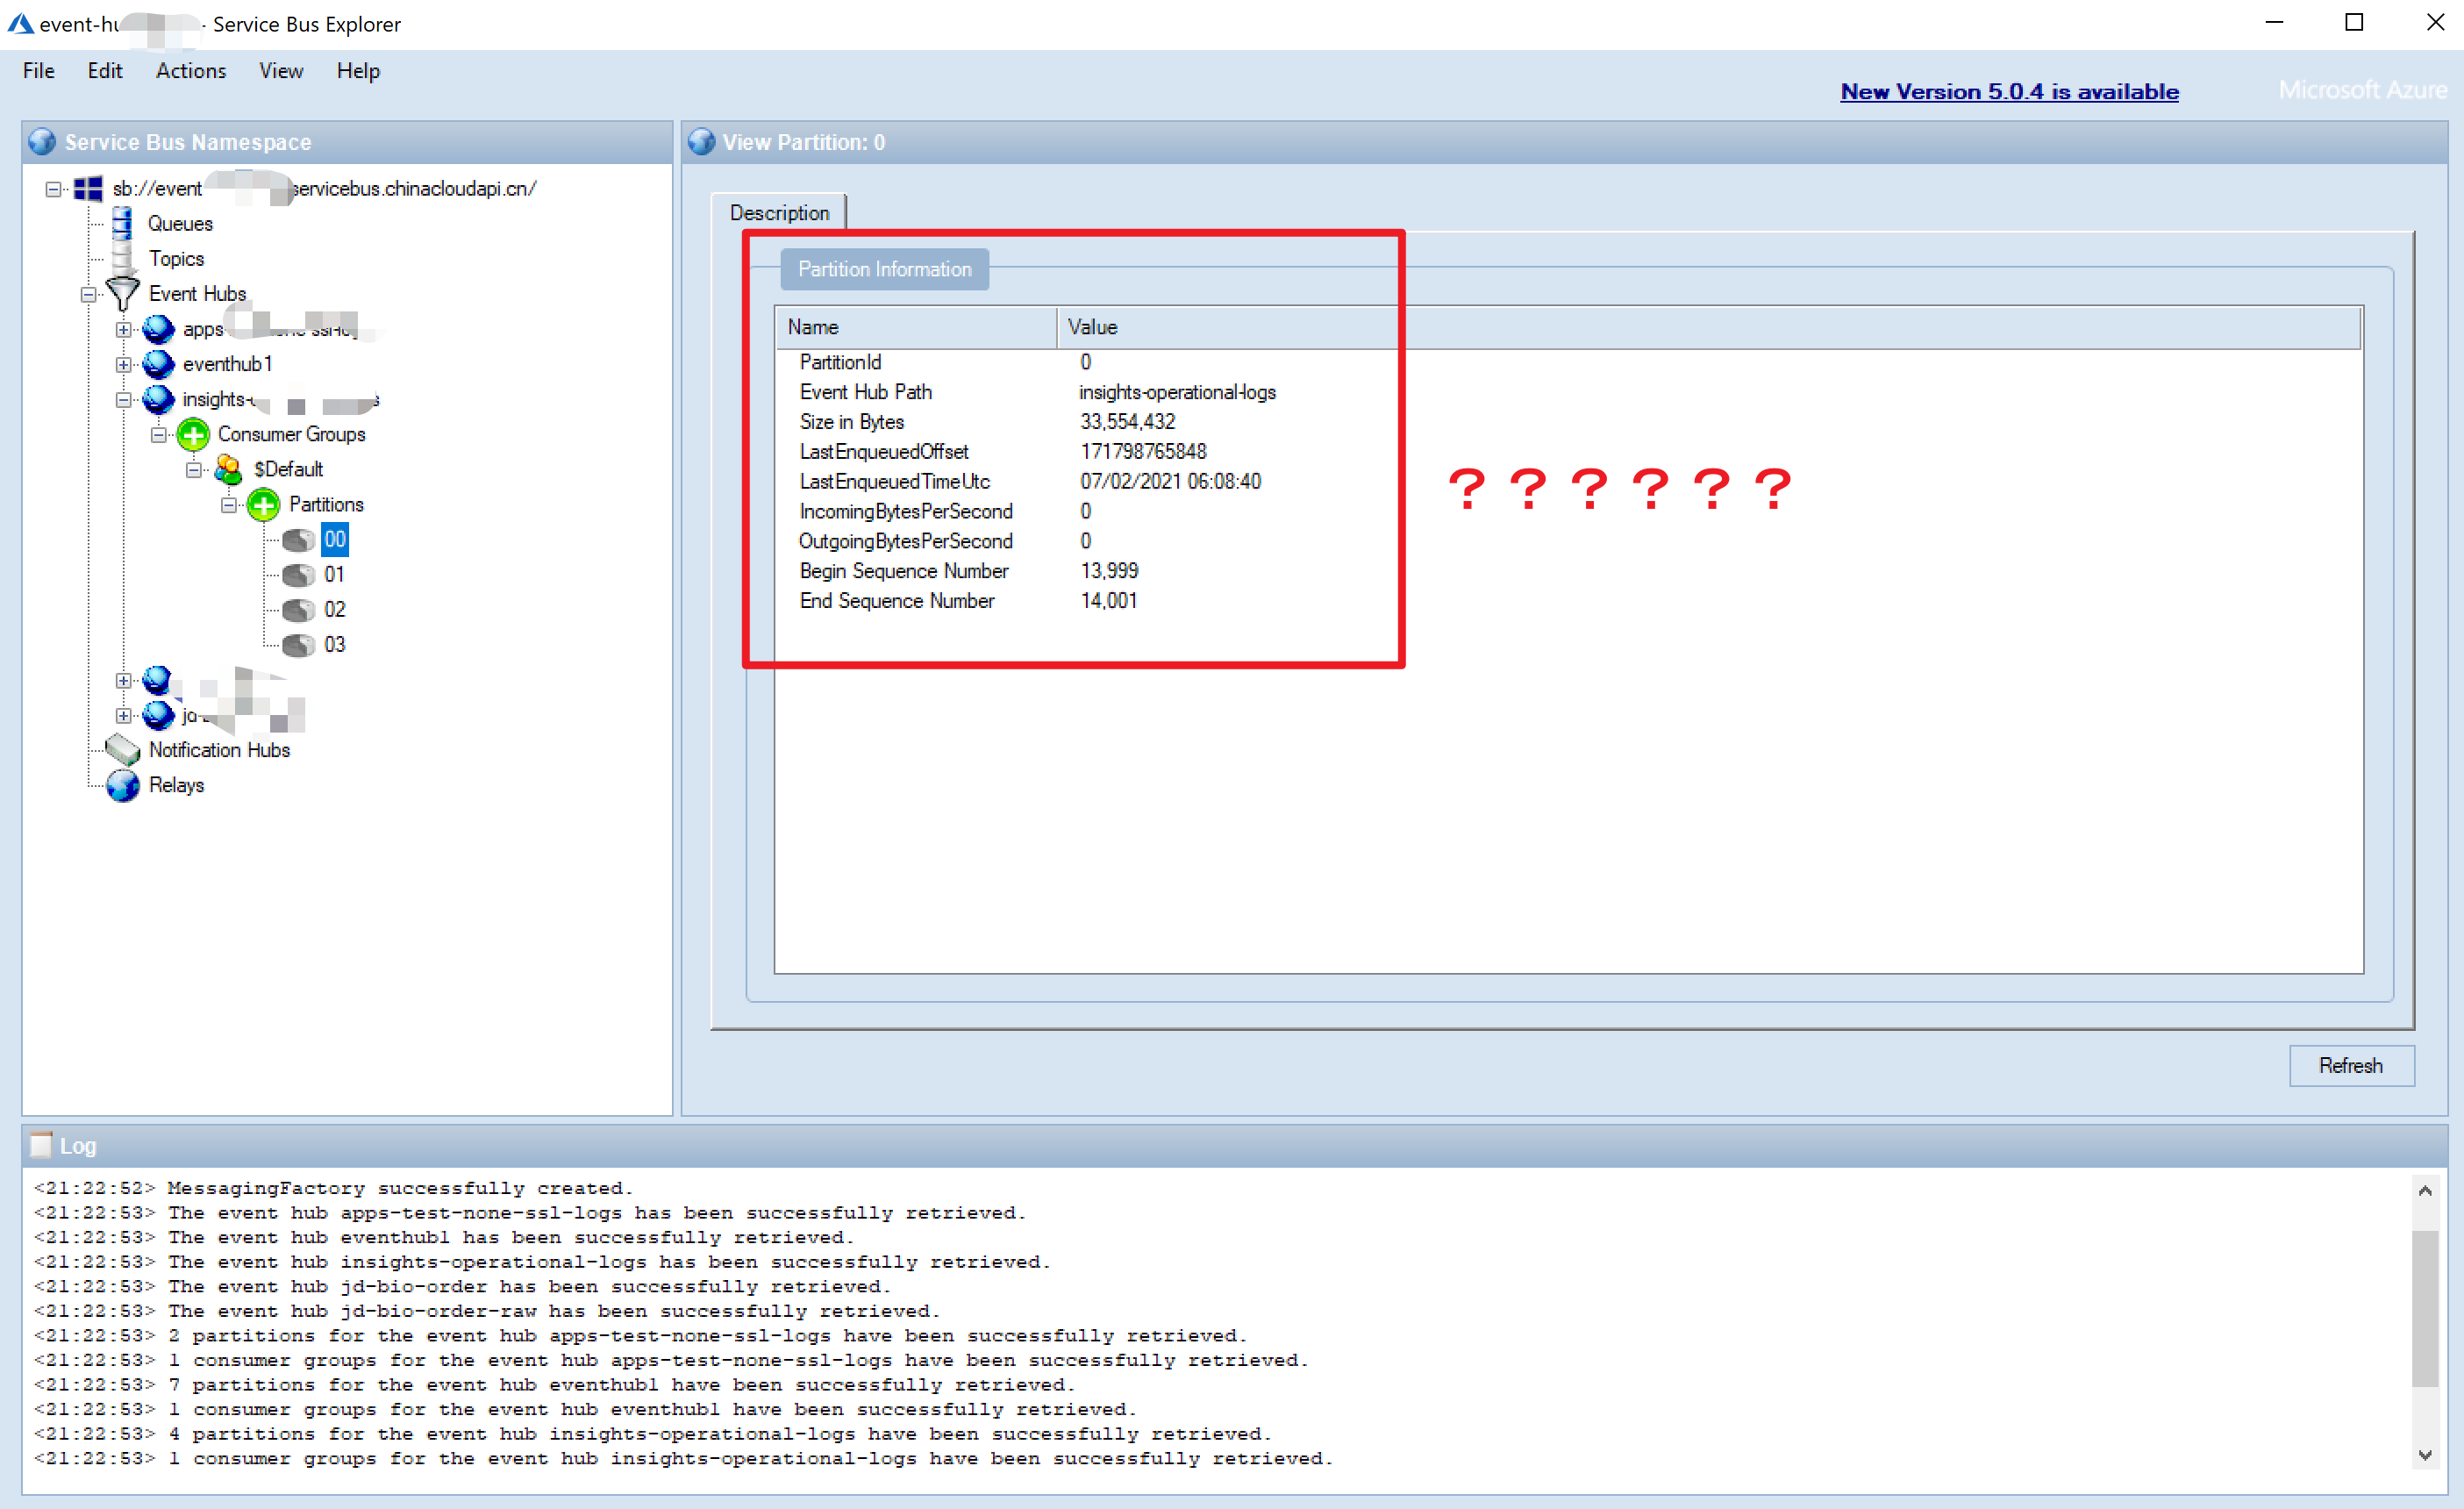Expand the eventhub1 tree node
This screenshot has width=2464, height=1509.
click(123, 364)
